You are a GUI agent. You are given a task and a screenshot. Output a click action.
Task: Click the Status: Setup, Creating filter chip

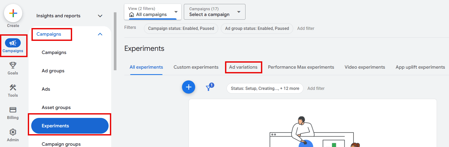(x=265, y=88)
